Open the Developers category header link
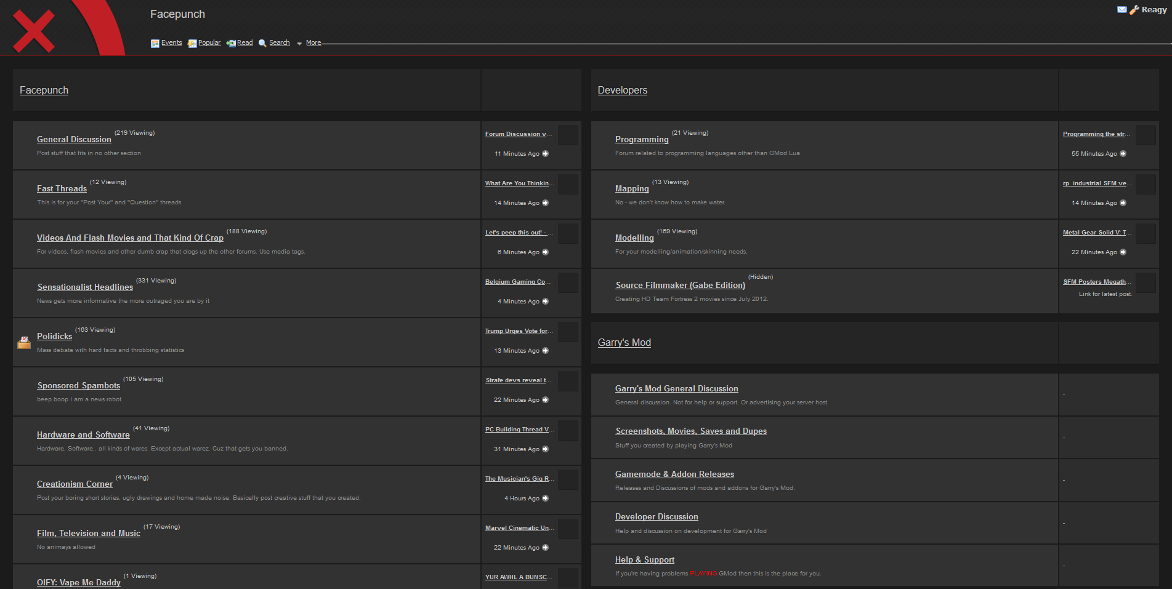Image resolution: width=1172 pixels, height=589 pixels. 622,90
